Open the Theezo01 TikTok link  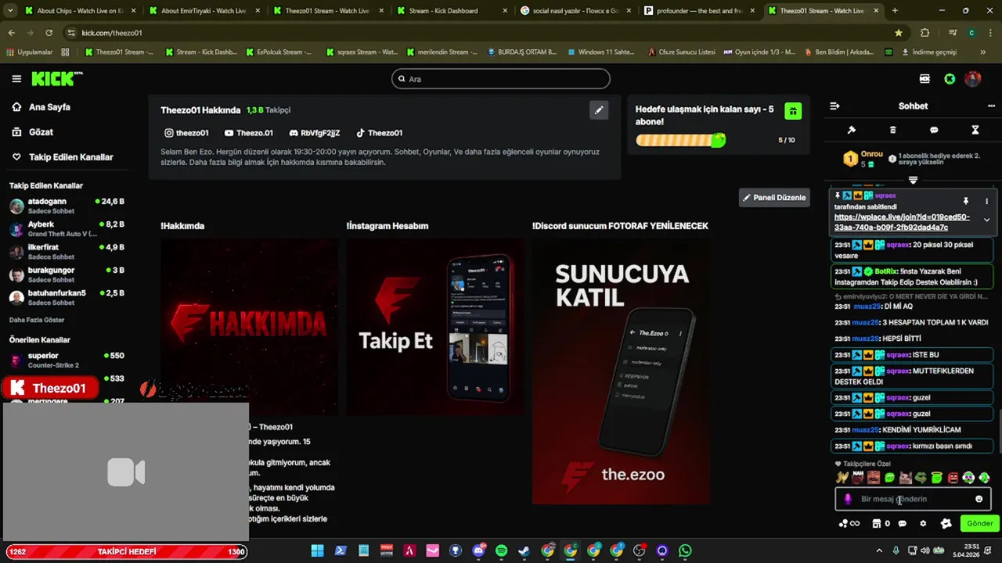point(380,133)
